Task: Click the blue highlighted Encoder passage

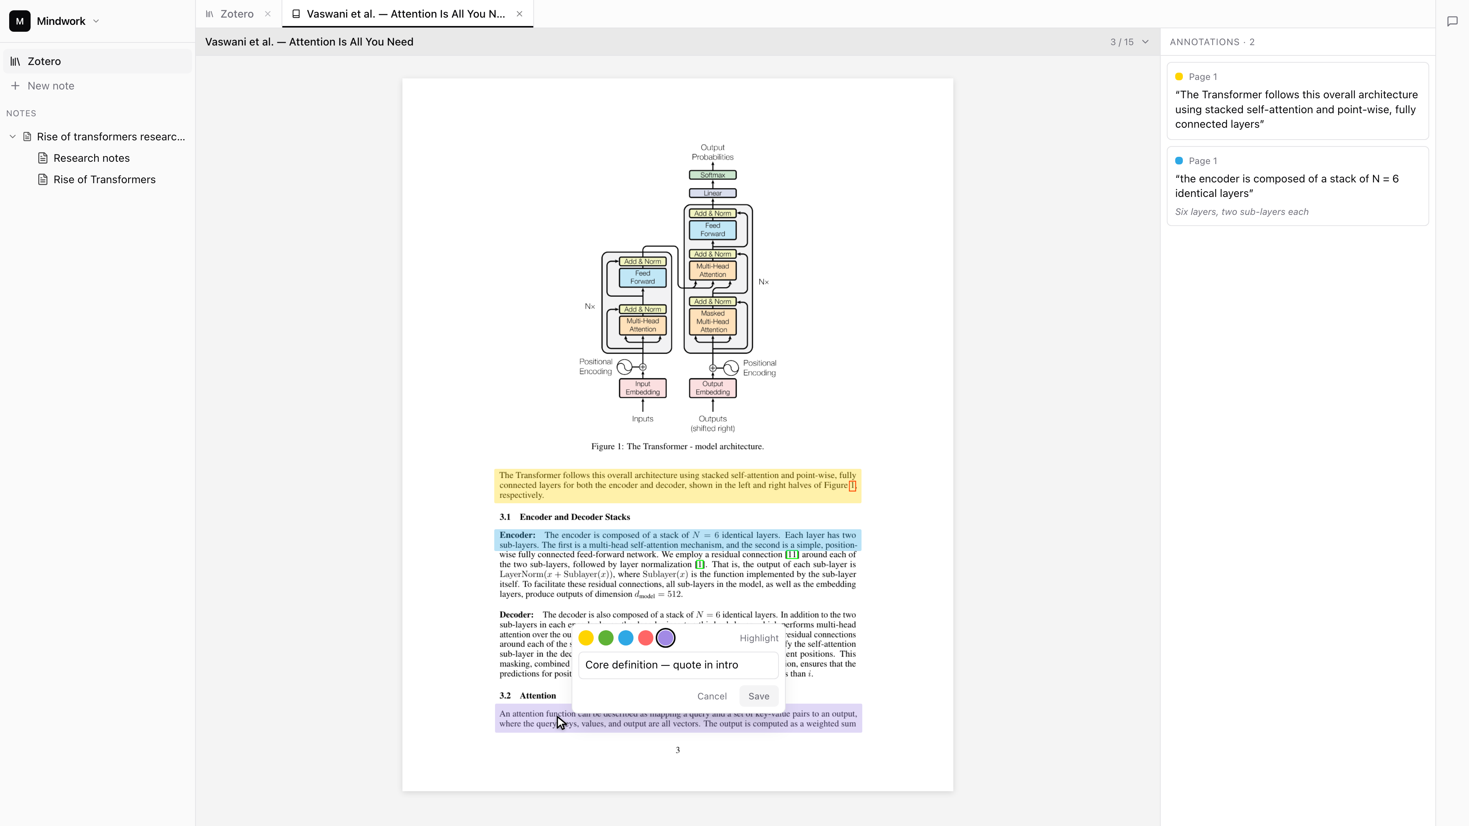Action: 677,540
